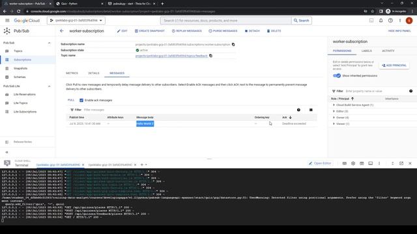Screen dimensions: 417x234
Task: Click Open Editor in Cloud Shell
Action: click(320, 163)
